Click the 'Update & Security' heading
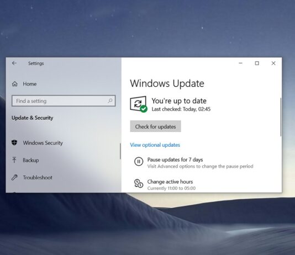 (33, 118)
